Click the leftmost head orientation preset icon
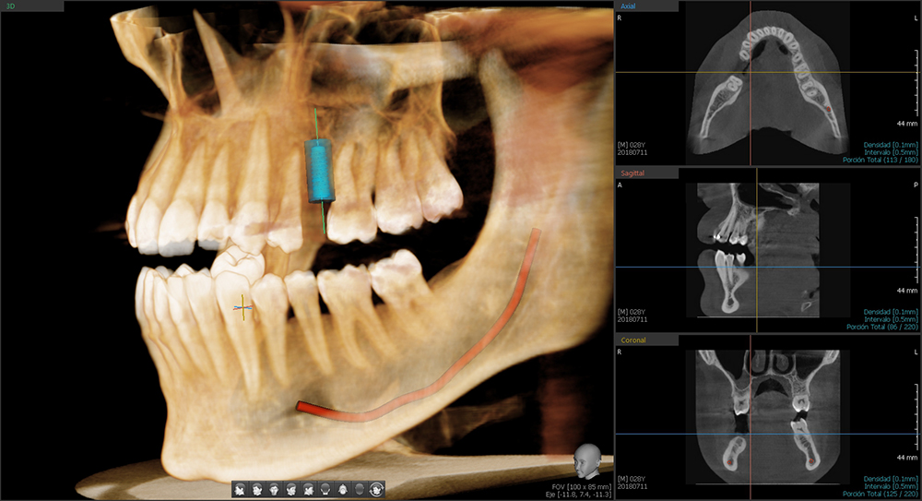The height and width of the screenshot is (501, 922). coord(240,489)
